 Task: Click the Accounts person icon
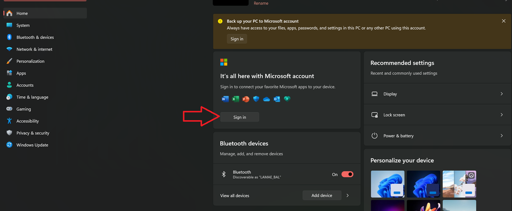pyautogui.click(x=9, y=85)
